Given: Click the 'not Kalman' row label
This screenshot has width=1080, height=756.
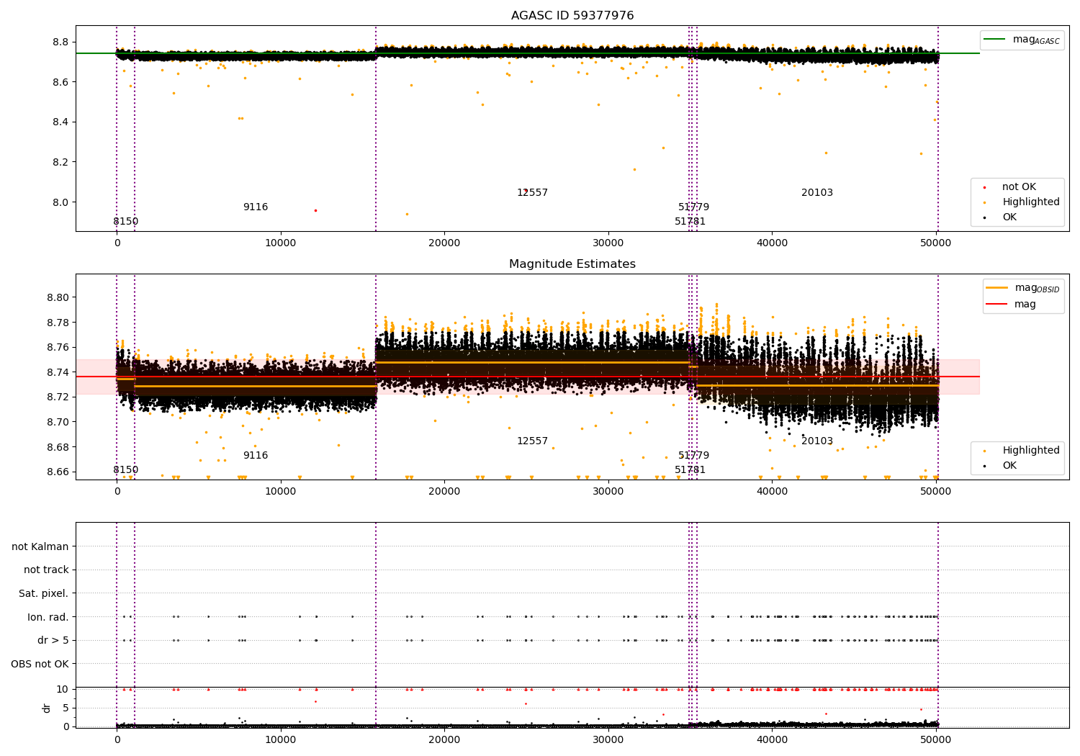Looking at the screenshot, I should [x=40, y=546].
